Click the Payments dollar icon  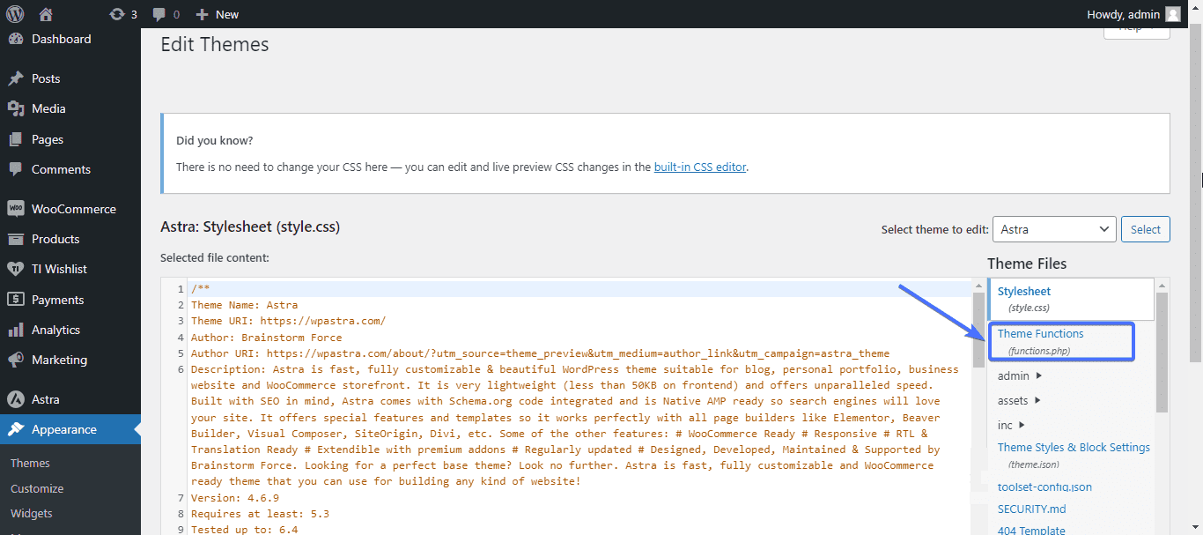click(15, 300)
